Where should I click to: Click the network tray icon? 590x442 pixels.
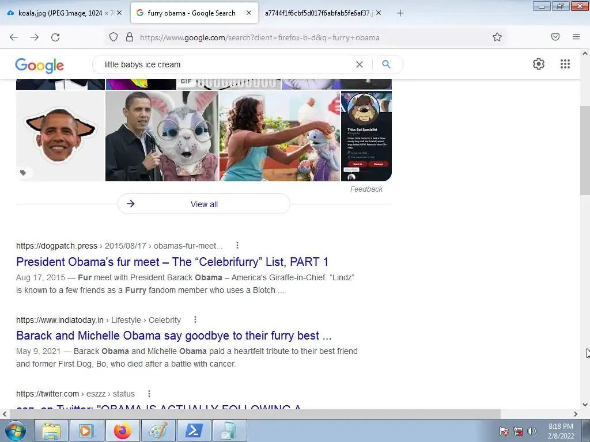point(518,431)
